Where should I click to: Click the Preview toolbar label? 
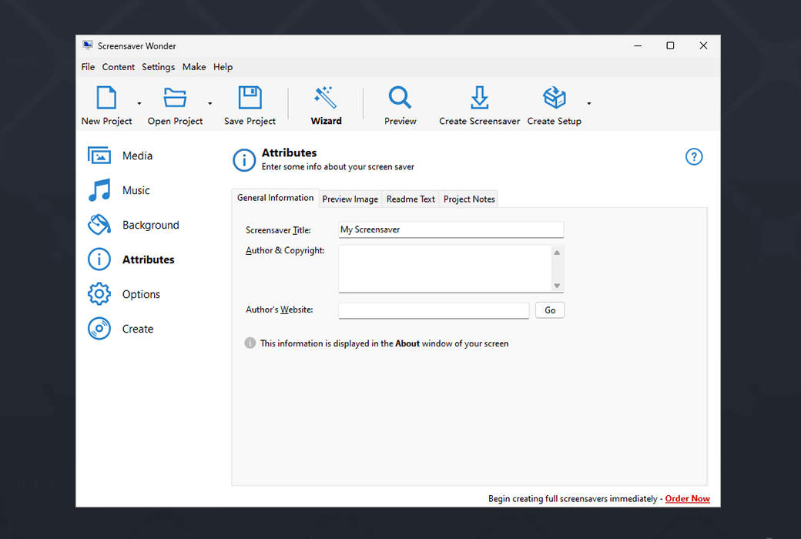coord(400,121)
